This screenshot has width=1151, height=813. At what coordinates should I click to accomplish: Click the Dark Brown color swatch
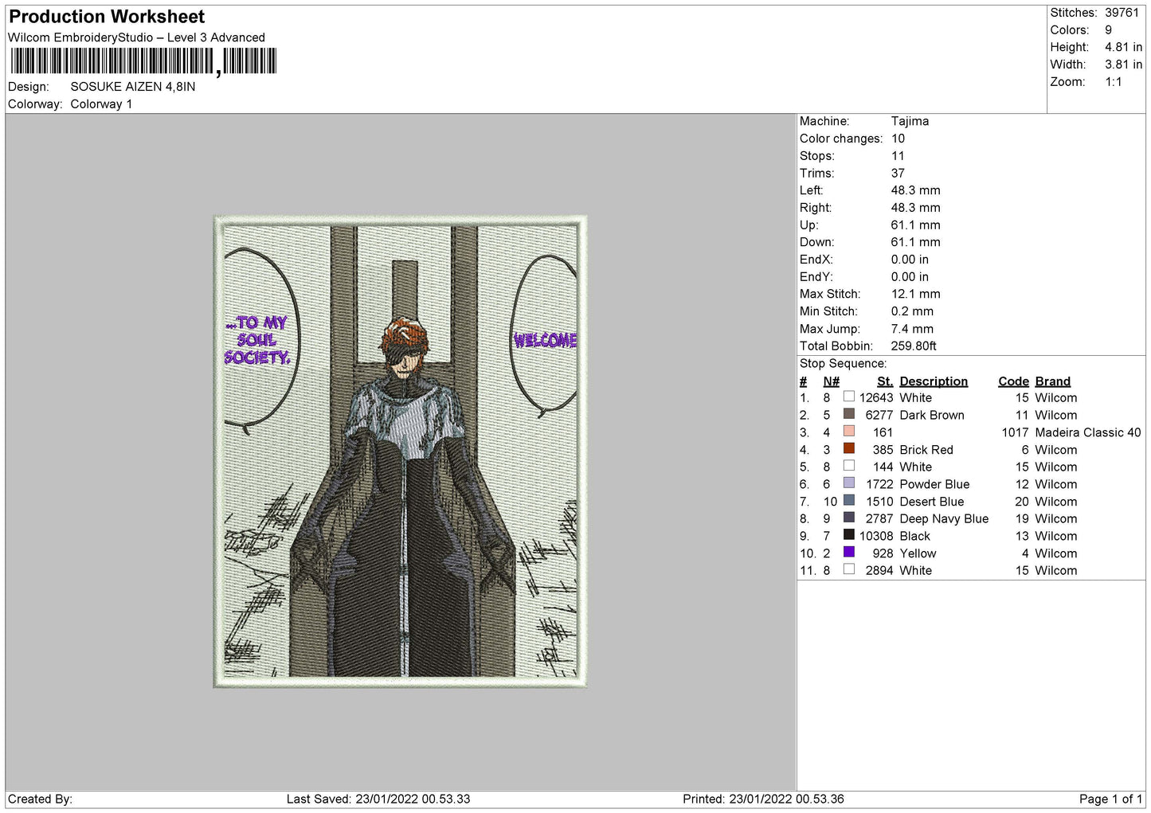pyautogui.click(x=849, y=414)
